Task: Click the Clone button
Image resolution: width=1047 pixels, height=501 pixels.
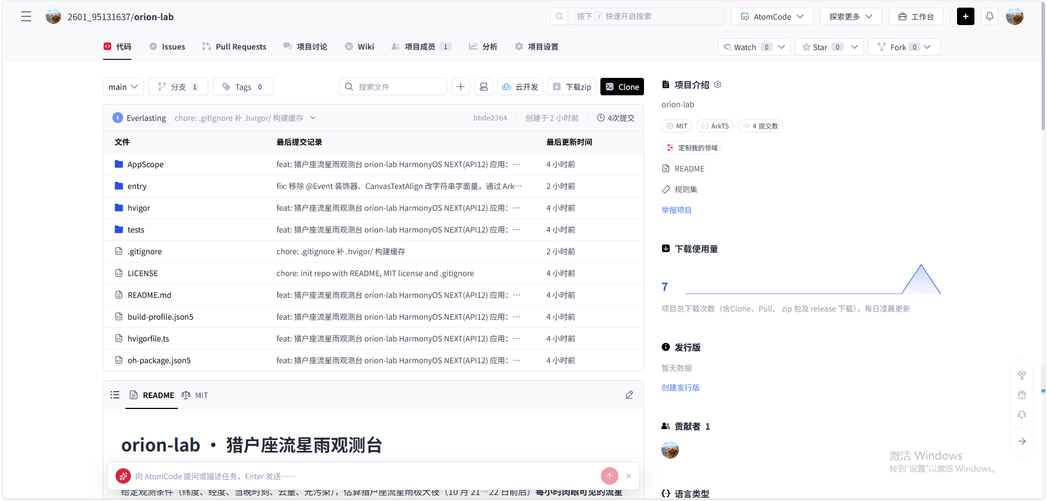Action: point(622,87)
